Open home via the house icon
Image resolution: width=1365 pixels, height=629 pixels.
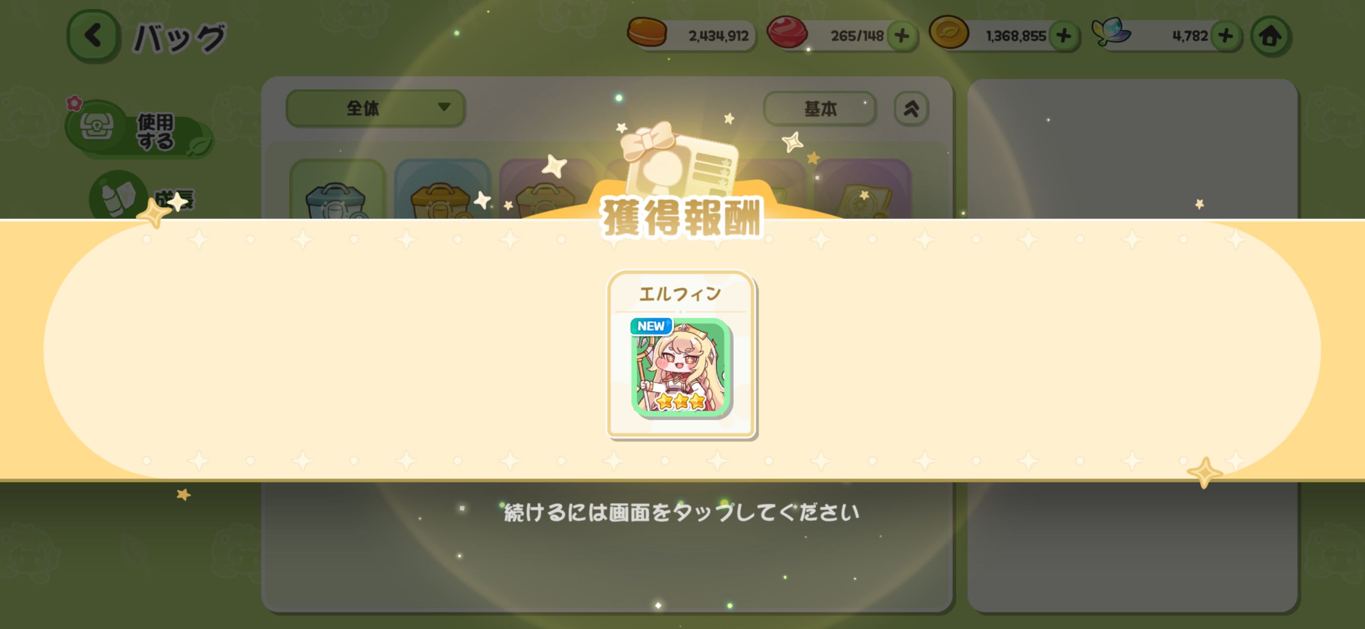pos(1270,36)
